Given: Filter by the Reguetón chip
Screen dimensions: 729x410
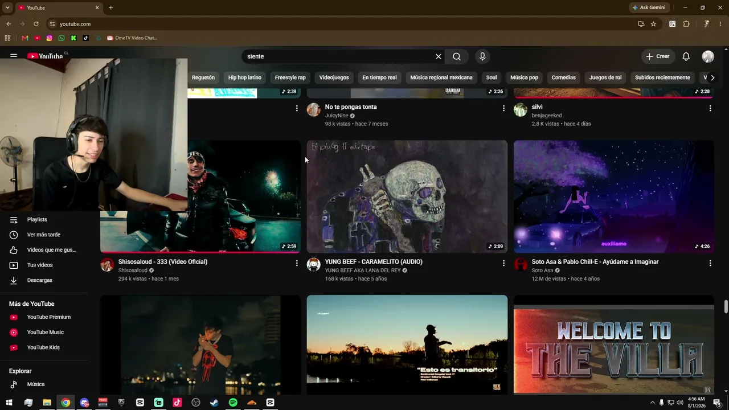Looking at the screenshot, I should 203,77.
